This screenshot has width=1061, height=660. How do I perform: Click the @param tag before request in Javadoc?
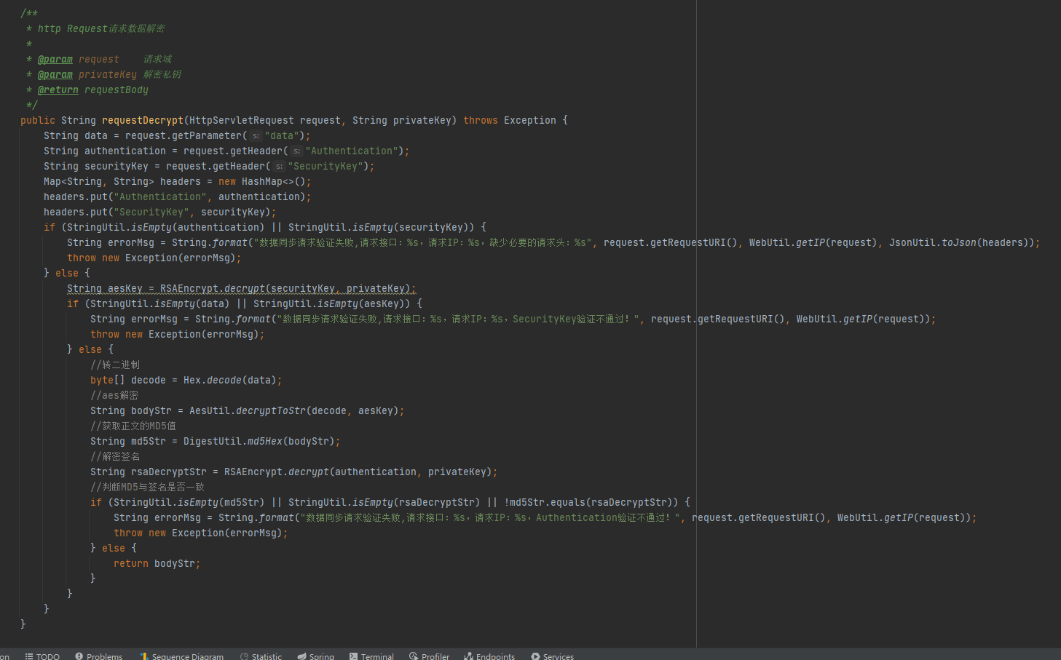tap(55, 59)
